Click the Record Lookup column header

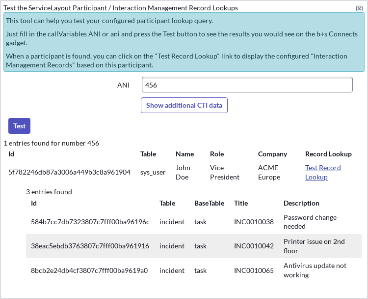328,154
